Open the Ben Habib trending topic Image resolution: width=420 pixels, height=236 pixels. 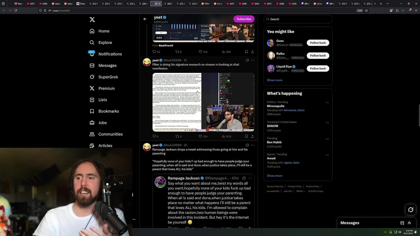point(274,142)
